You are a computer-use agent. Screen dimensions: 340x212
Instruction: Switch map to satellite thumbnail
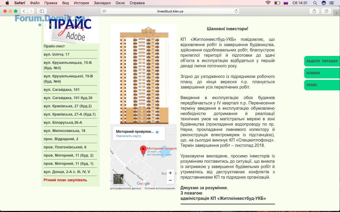tap(118, 179)
